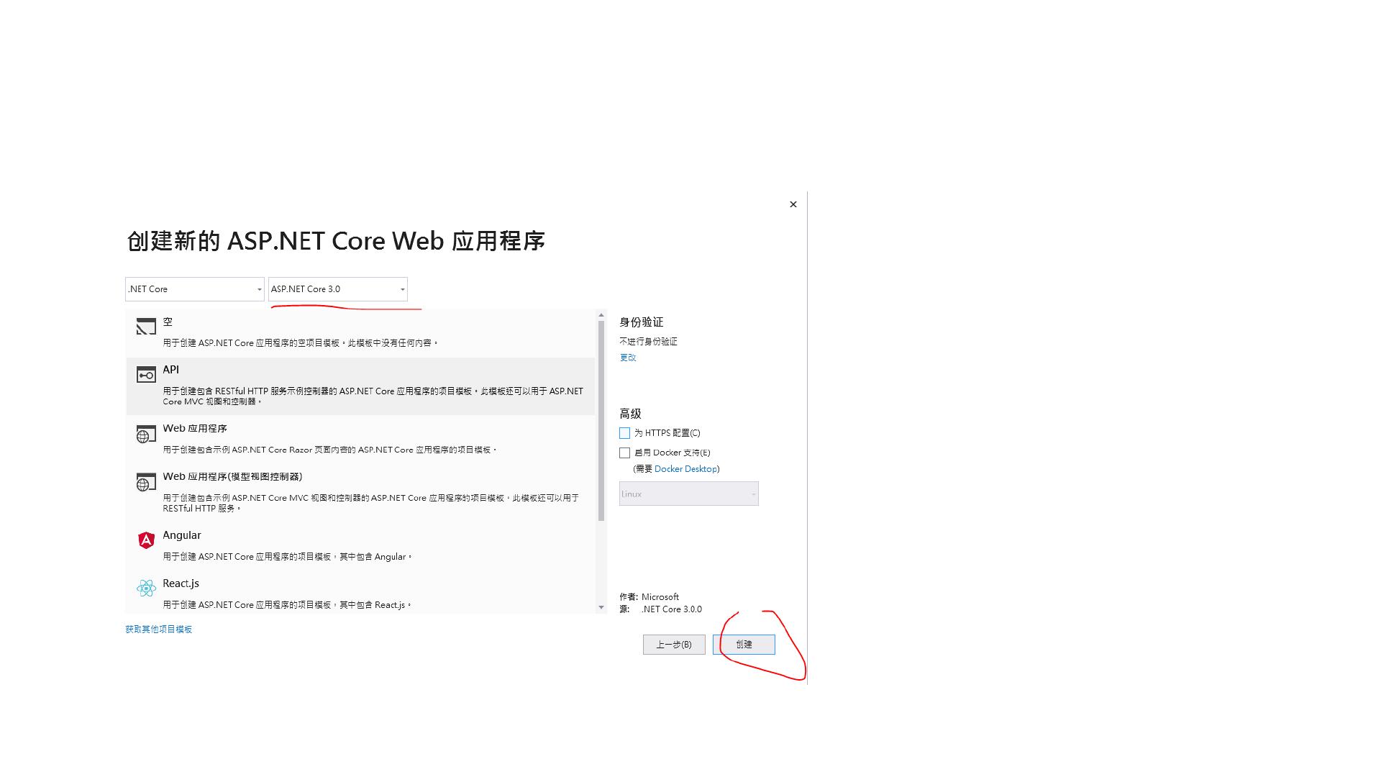Pick the Web 应用程序(模型视图控制器) icon
This screenshot has height=777, width=1381.
point(146,482)
